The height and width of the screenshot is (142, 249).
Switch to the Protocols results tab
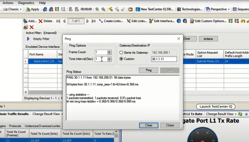[15, 126]
